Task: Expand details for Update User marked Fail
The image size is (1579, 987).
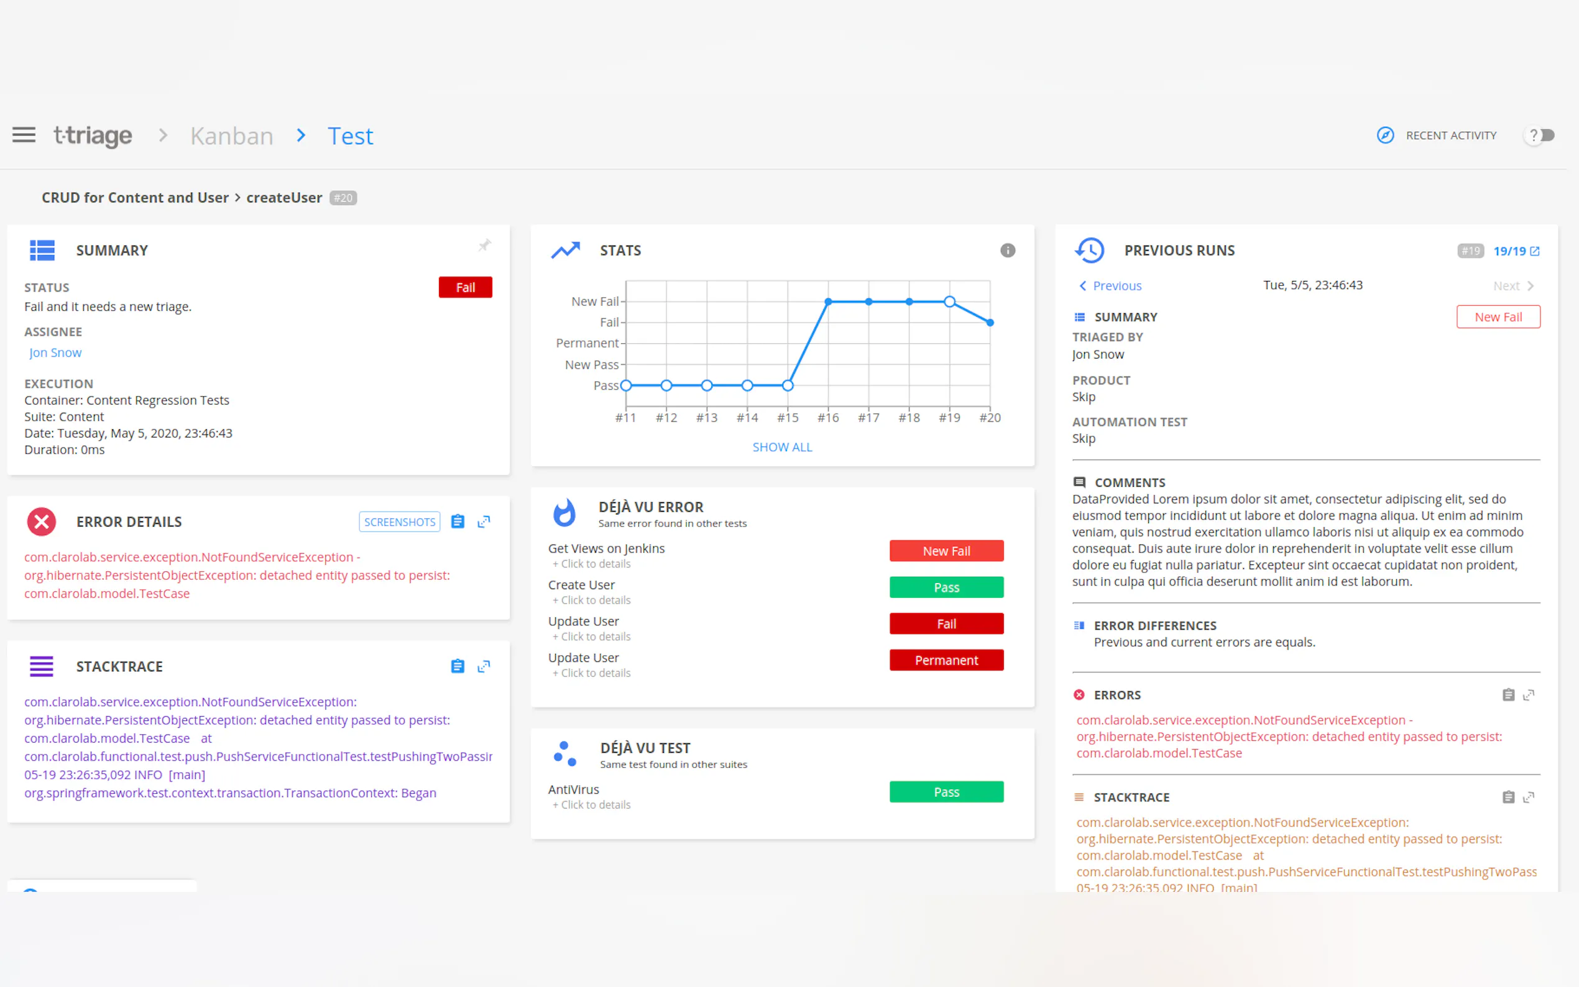Action: (x=591, y=637)
